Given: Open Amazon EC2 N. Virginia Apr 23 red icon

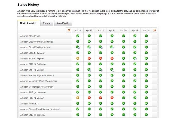Looking at the screenshot, I should [89, 58].
